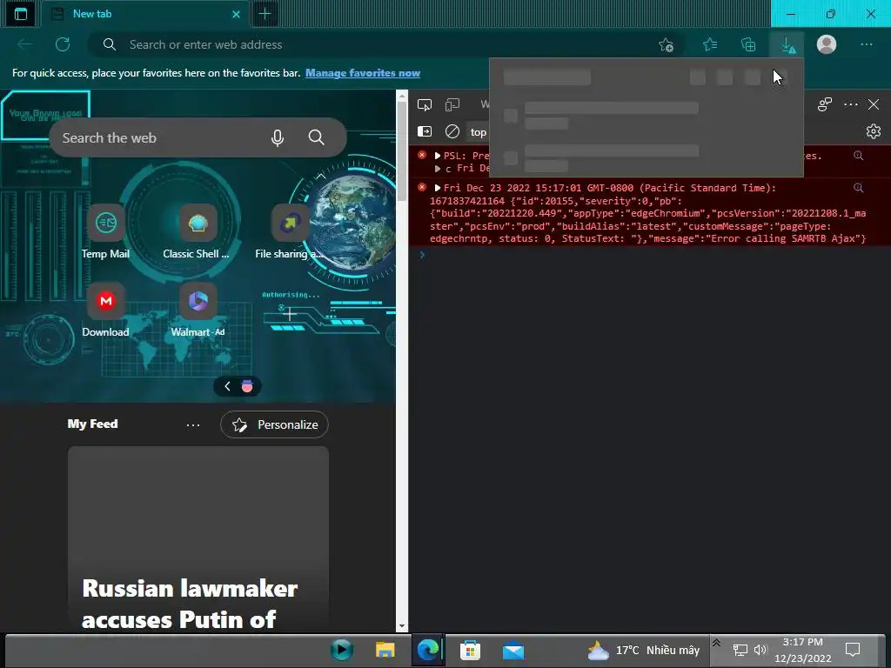Open the Temp Mail quick link
891x668 pixels.
point(105,231)
